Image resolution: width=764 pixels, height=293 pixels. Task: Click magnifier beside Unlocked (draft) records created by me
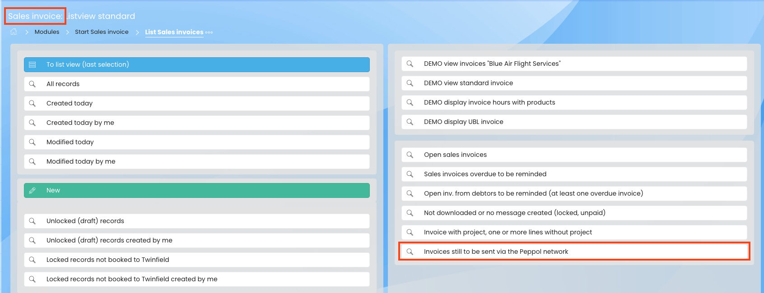(x=33, y=240)
